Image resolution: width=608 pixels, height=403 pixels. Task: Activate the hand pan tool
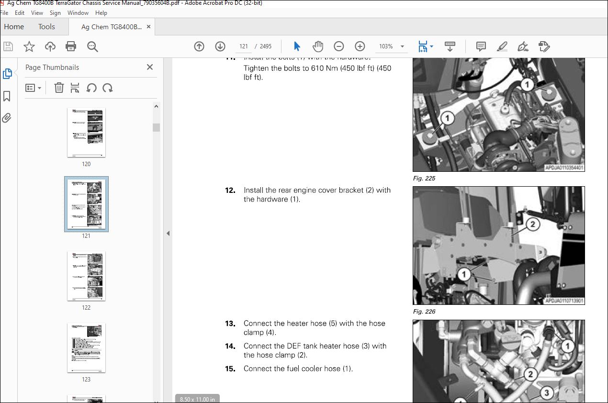318,46
